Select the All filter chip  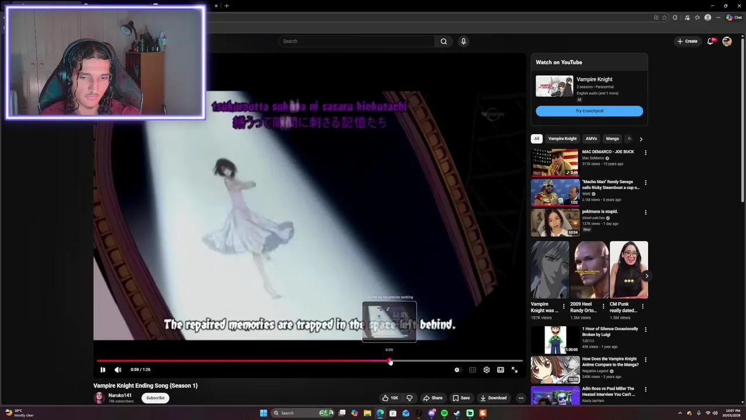537,139
